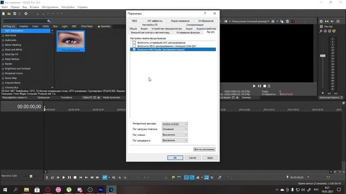This screenshot has width=346, height=194.
Task: Uncheck the MKV Reader (experimental) checkbox
Action: click(134, 50)
